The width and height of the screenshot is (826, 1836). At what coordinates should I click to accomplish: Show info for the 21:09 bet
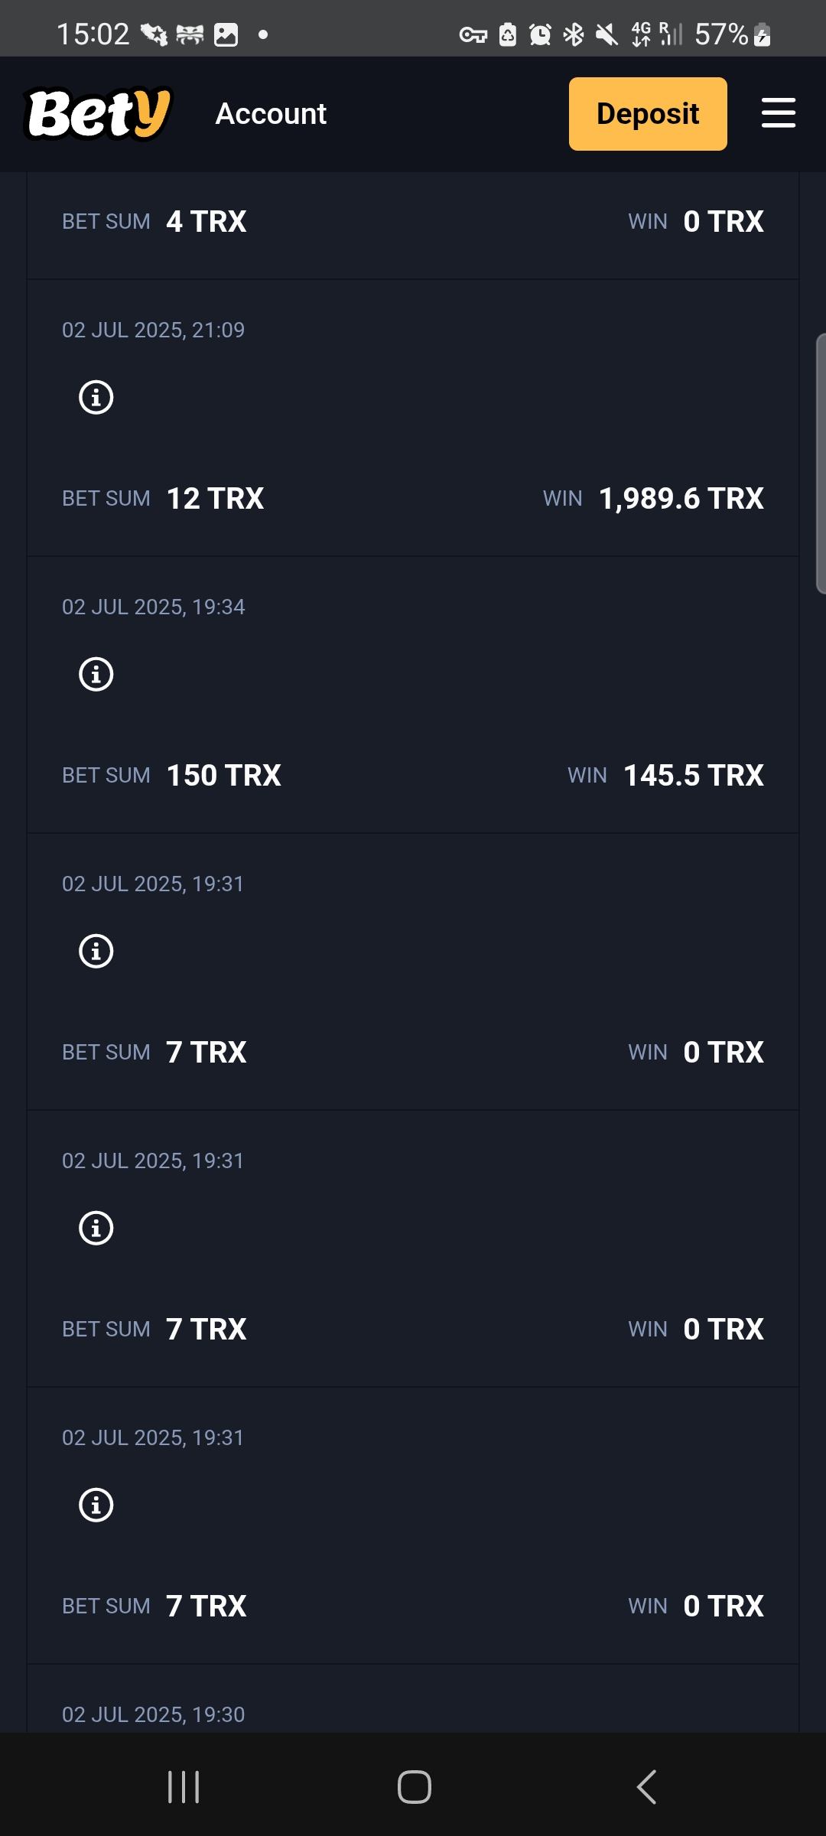tap(96, 398)
